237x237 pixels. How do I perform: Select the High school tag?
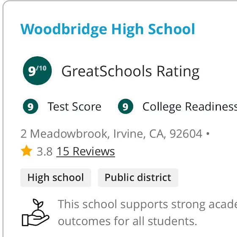coord(55,178)
